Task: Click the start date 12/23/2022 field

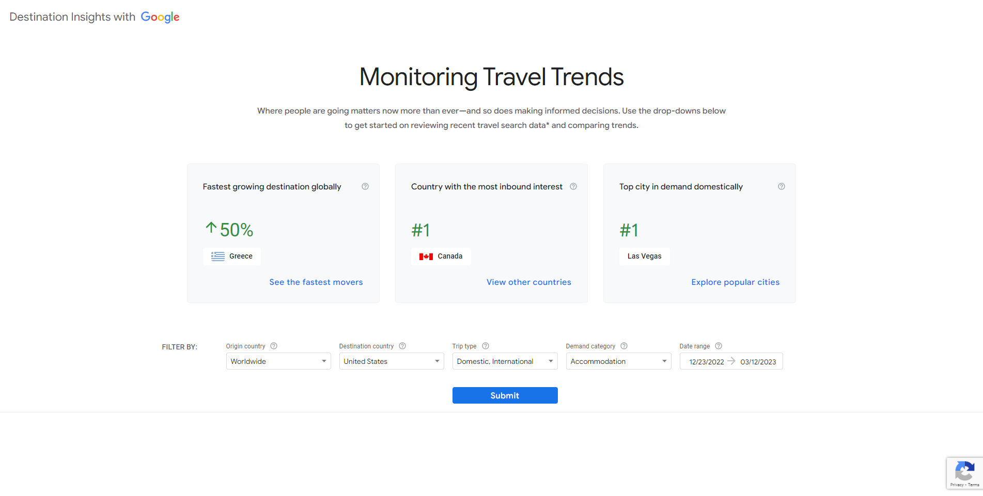Action: click(x=707, y=362)
